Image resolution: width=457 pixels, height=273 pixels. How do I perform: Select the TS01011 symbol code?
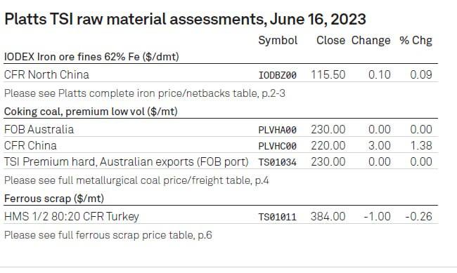click(x=278, y=217)
